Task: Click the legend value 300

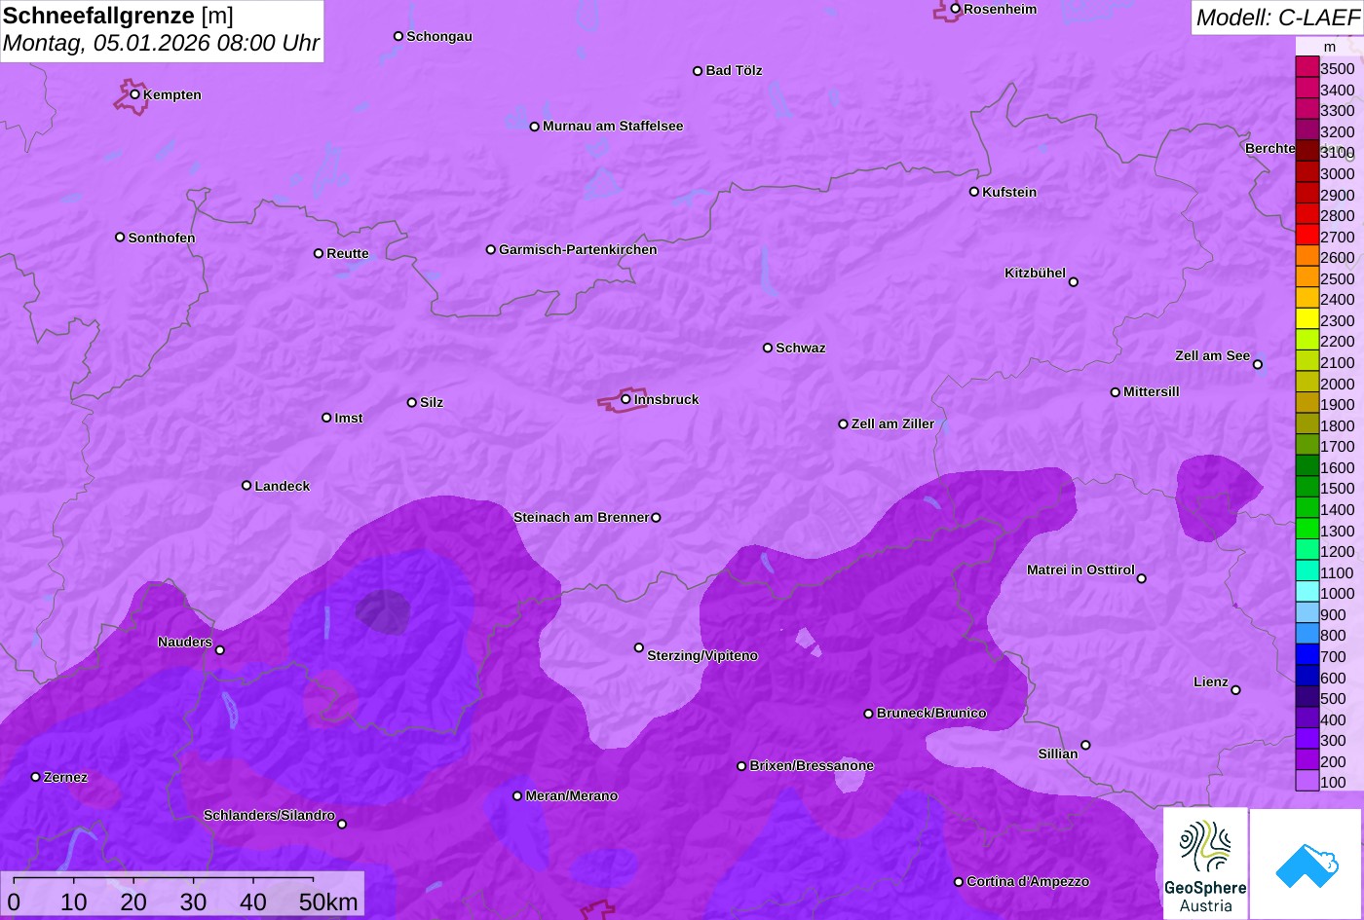Action: click(1333, 741)
